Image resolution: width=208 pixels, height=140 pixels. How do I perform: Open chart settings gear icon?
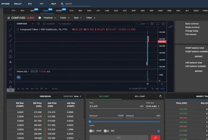tap(152, 24)
